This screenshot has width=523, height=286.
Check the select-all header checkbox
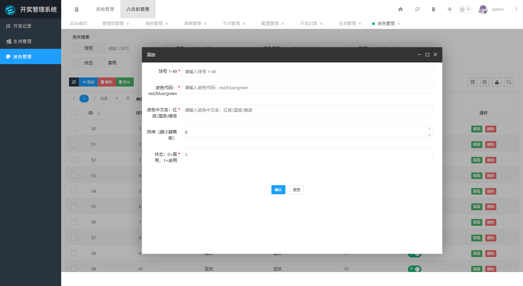[74, 113]
